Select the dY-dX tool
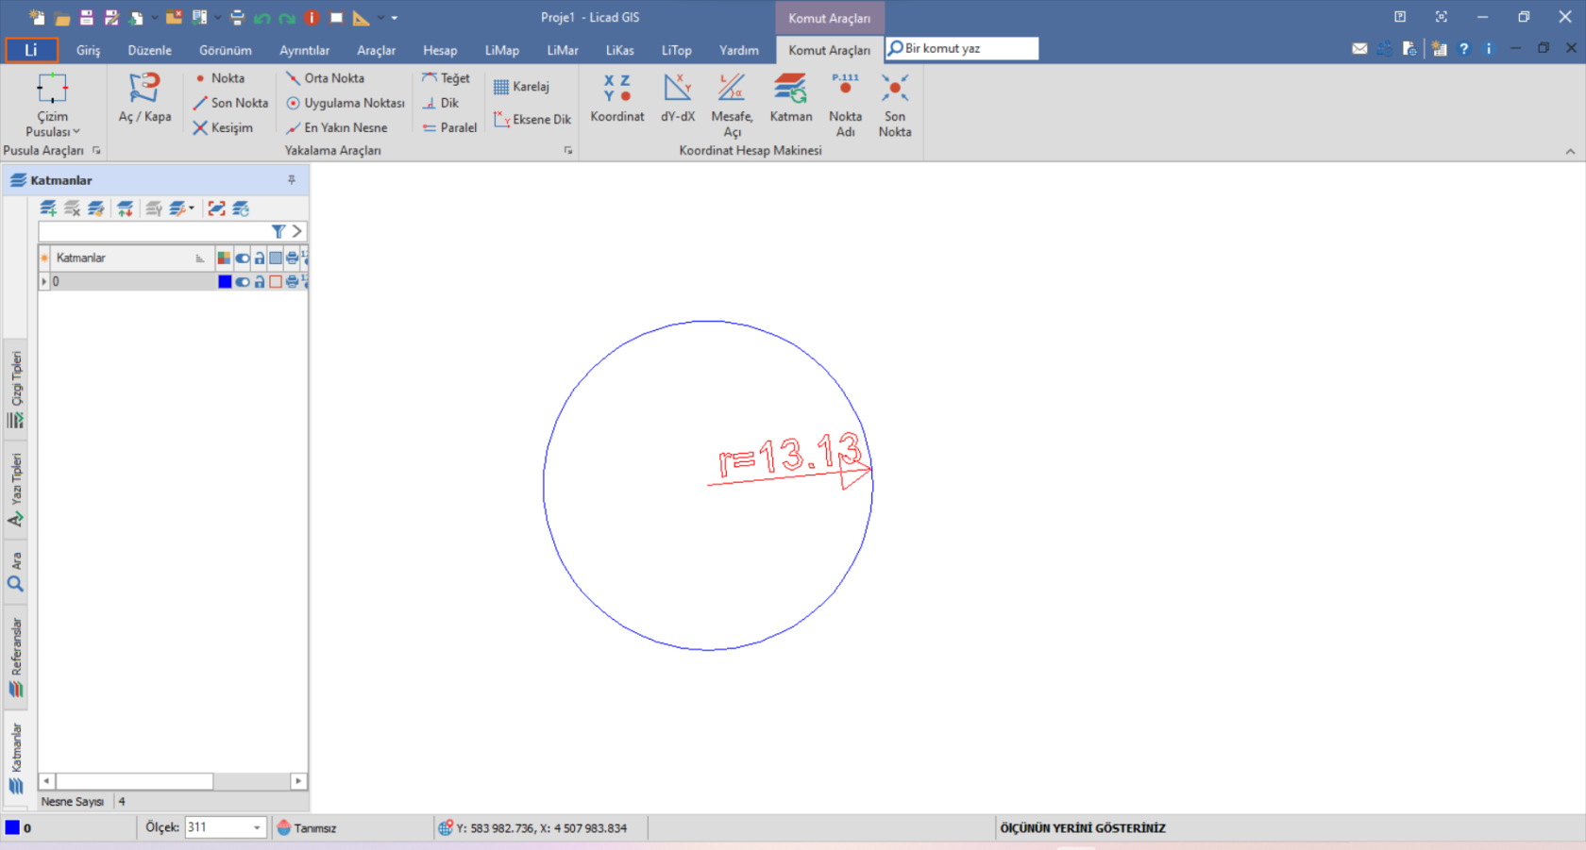This screenshot has height=850, width=1586. 678,98
